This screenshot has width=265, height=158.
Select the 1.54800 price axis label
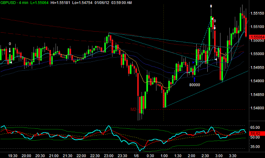coord(257,108)
